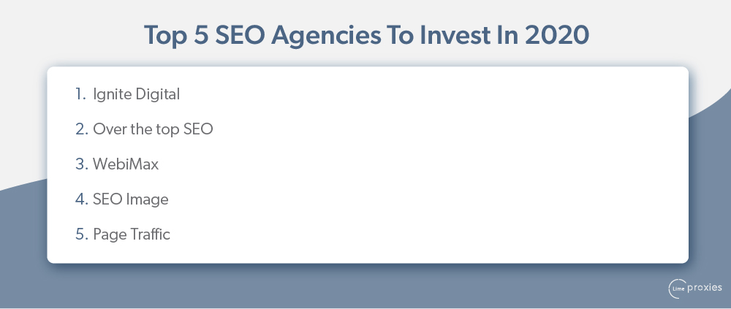Screen dimensions: 731x309
Task: Click the 'proxies' wordmark in the logo
Action: pyautogui.click(x=705, y=288)
